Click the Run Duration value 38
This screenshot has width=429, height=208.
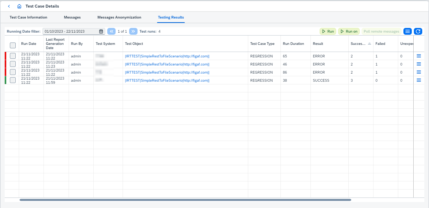(285, 80)
